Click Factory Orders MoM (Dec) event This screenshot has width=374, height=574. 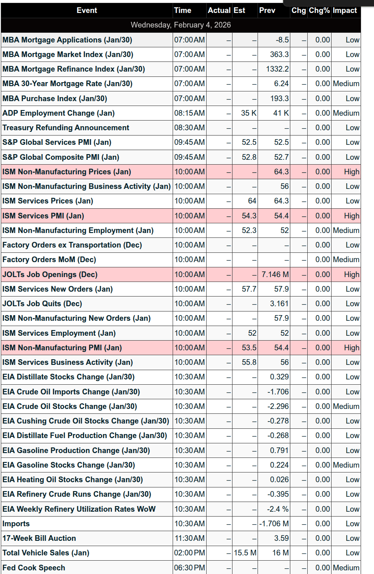point(49,260)
